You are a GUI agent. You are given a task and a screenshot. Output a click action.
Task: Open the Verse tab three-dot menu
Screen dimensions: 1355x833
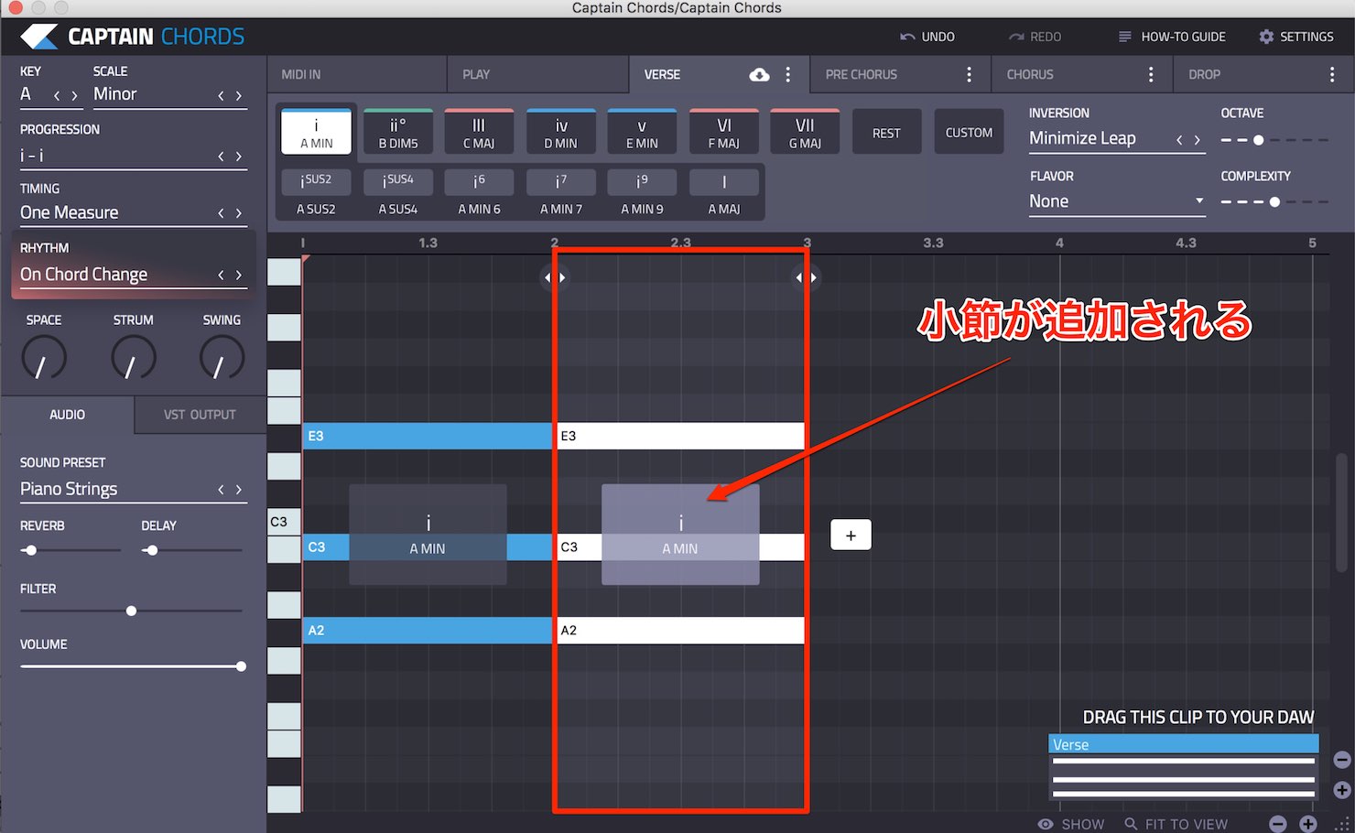787,75
